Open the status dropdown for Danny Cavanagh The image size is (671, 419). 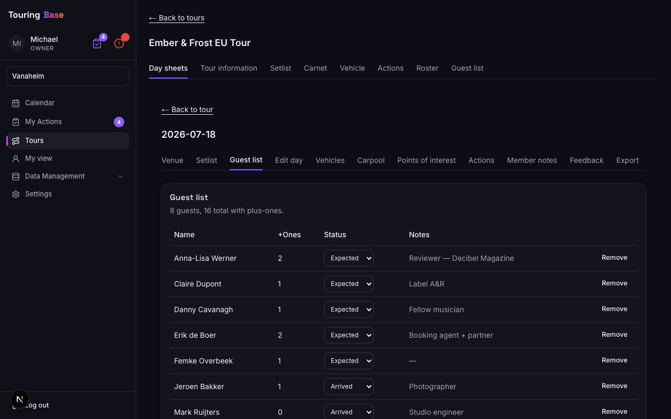(x=349, y=310)
